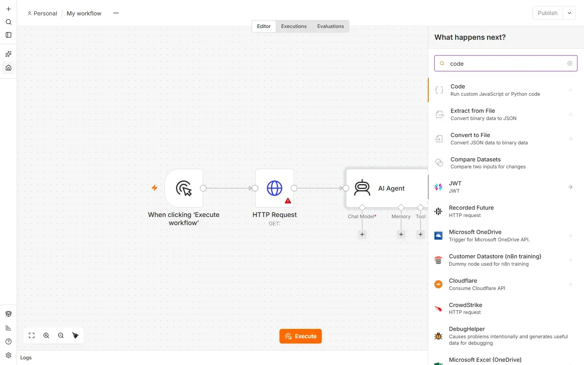This screenshot has height=365, width=584.
Task: Focus the node search input field
Action: tap(506, 63)
